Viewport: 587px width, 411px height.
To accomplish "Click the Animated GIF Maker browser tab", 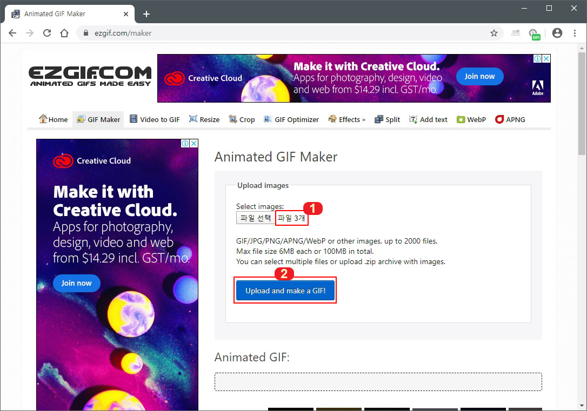I will (70, 14).
